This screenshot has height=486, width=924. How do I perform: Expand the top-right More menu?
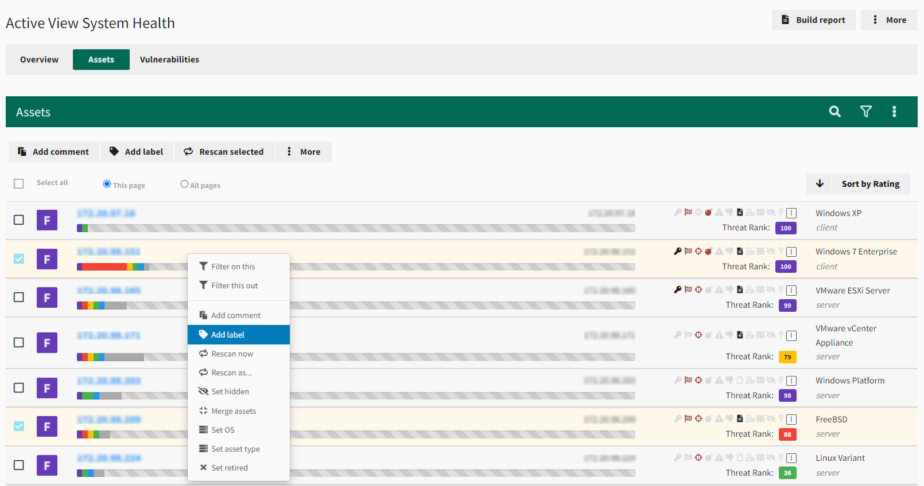tap(889, 20)
